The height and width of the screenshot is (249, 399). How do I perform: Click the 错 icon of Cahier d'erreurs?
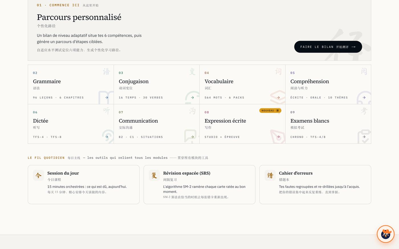[270, 175]
